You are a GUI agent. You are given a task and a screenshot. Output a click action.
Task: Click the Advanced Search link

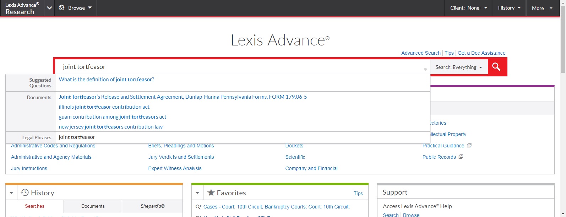(x=421, y=53)
